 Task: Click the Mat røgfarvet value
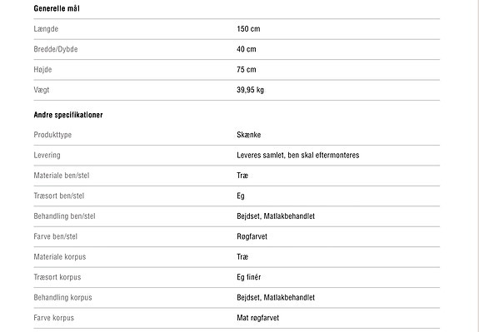pyautogui.click(x=258, y=318)
